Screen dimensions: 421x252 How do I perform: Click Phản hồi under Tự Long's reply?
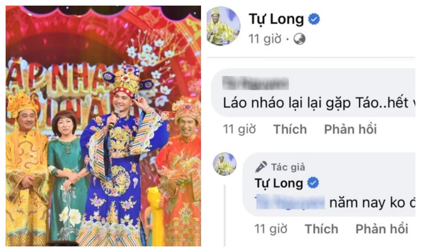[x=382, y=229]
